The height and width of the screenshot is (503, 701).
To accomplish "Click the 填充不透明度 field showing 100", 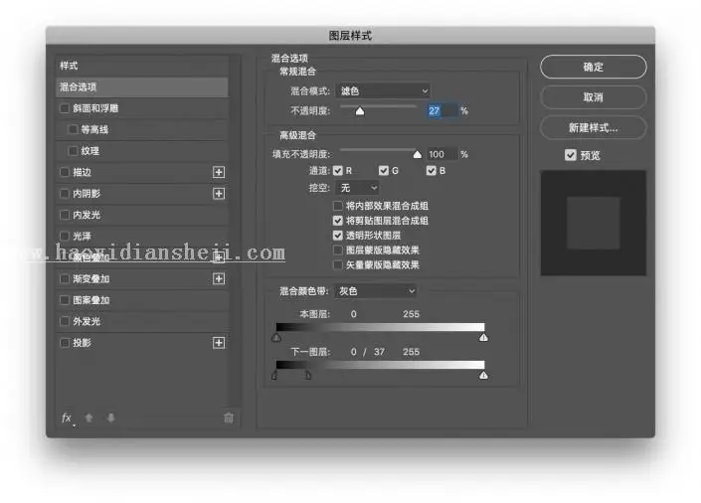I will click(x=442, y=154).
